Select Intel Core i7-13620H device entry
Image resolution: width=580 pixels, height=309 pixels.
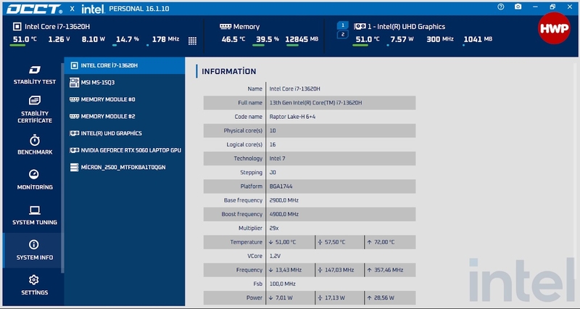click(x=124, y=65)
